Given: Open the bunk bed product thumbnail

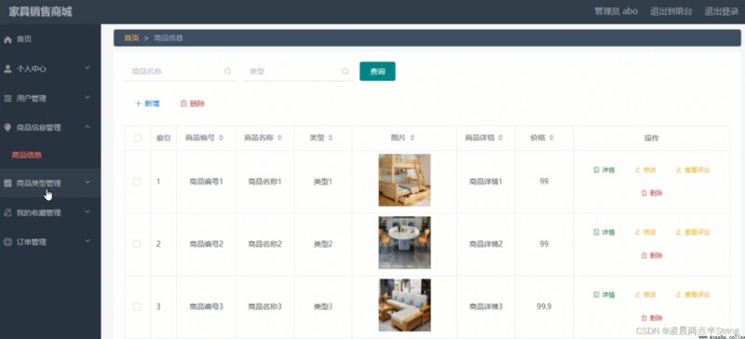Looking at the screenshot, I should [404, 180].
